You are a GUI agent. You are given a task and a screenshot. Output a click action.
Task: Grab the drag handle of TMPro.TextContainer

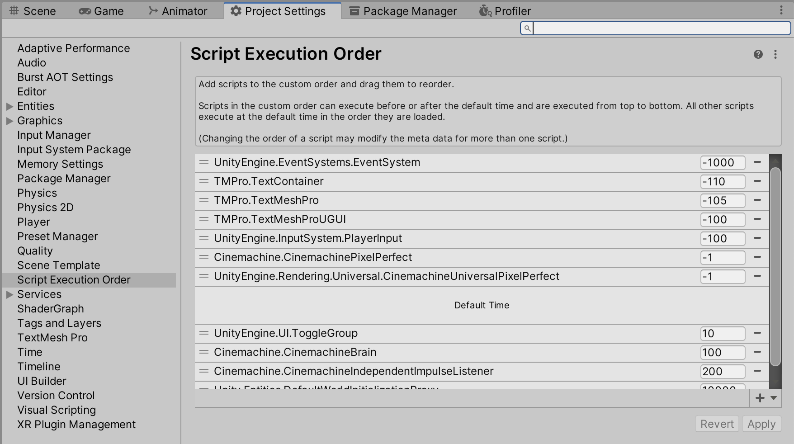pos(204,181)
